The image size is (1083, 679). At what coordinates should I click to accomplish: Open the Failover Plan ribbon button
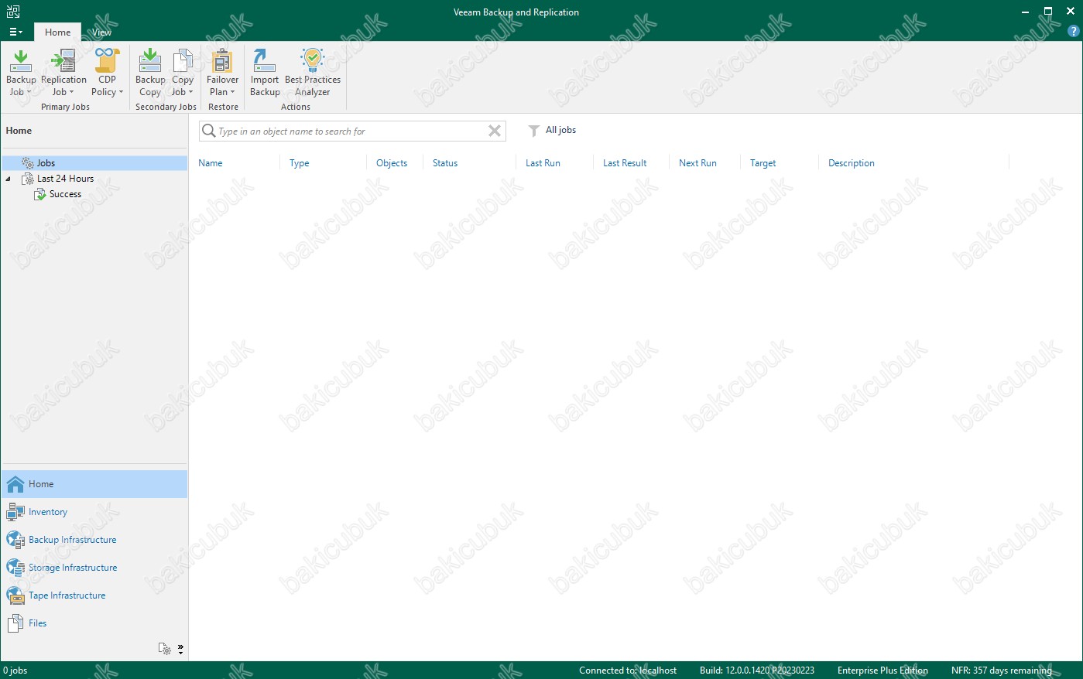tap(222, 73)
